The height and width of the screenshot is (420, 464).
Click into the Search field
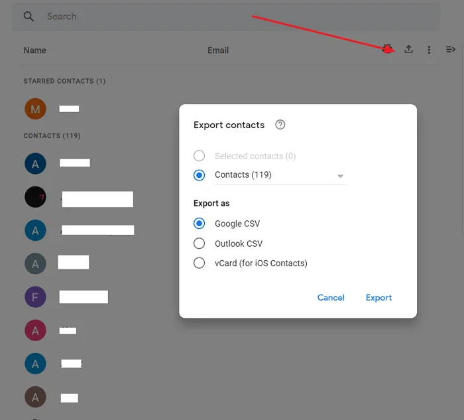(x=226, y=17)
